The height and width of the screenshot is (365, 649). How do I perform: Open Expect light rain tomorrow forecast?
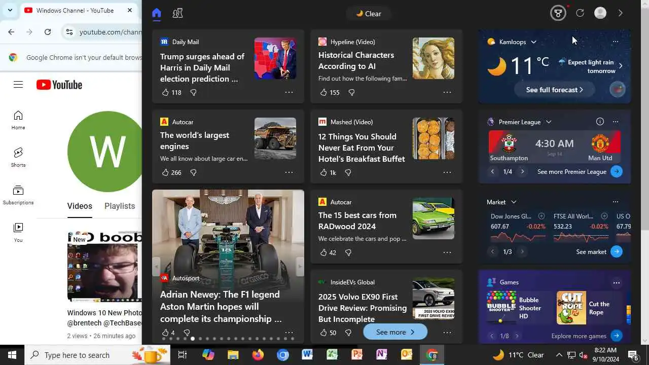pyautogui.click(x=591, y=66)
